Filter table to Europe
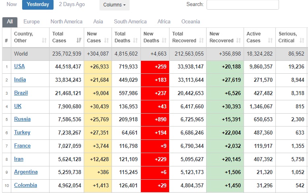 point(31,22)
